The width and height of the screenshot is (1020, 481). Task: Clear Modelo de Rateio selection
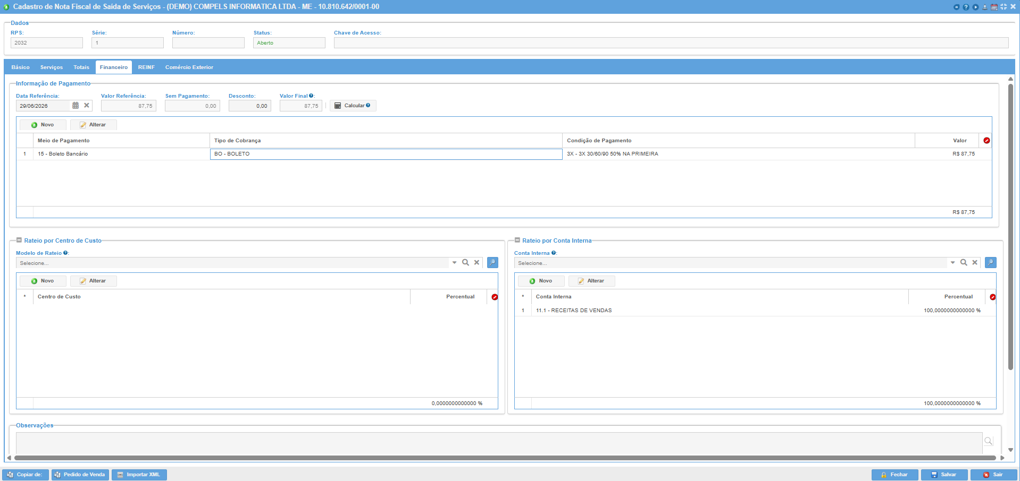[x=476, y=263]
